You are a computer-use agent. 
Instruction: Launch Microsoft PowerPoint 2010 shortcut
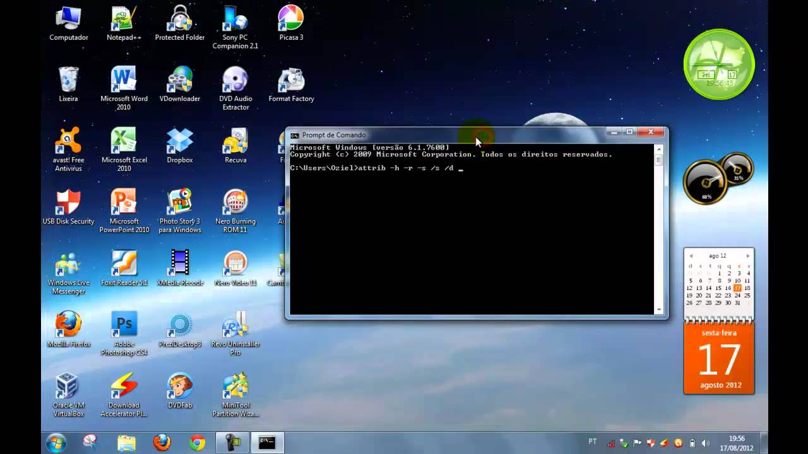tap(124, 211)
